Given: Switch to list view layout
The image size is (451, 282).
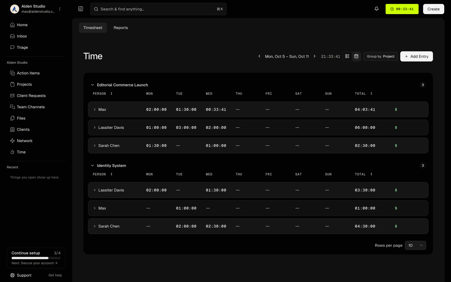Looking at the screenshot, I should [347, 56].
